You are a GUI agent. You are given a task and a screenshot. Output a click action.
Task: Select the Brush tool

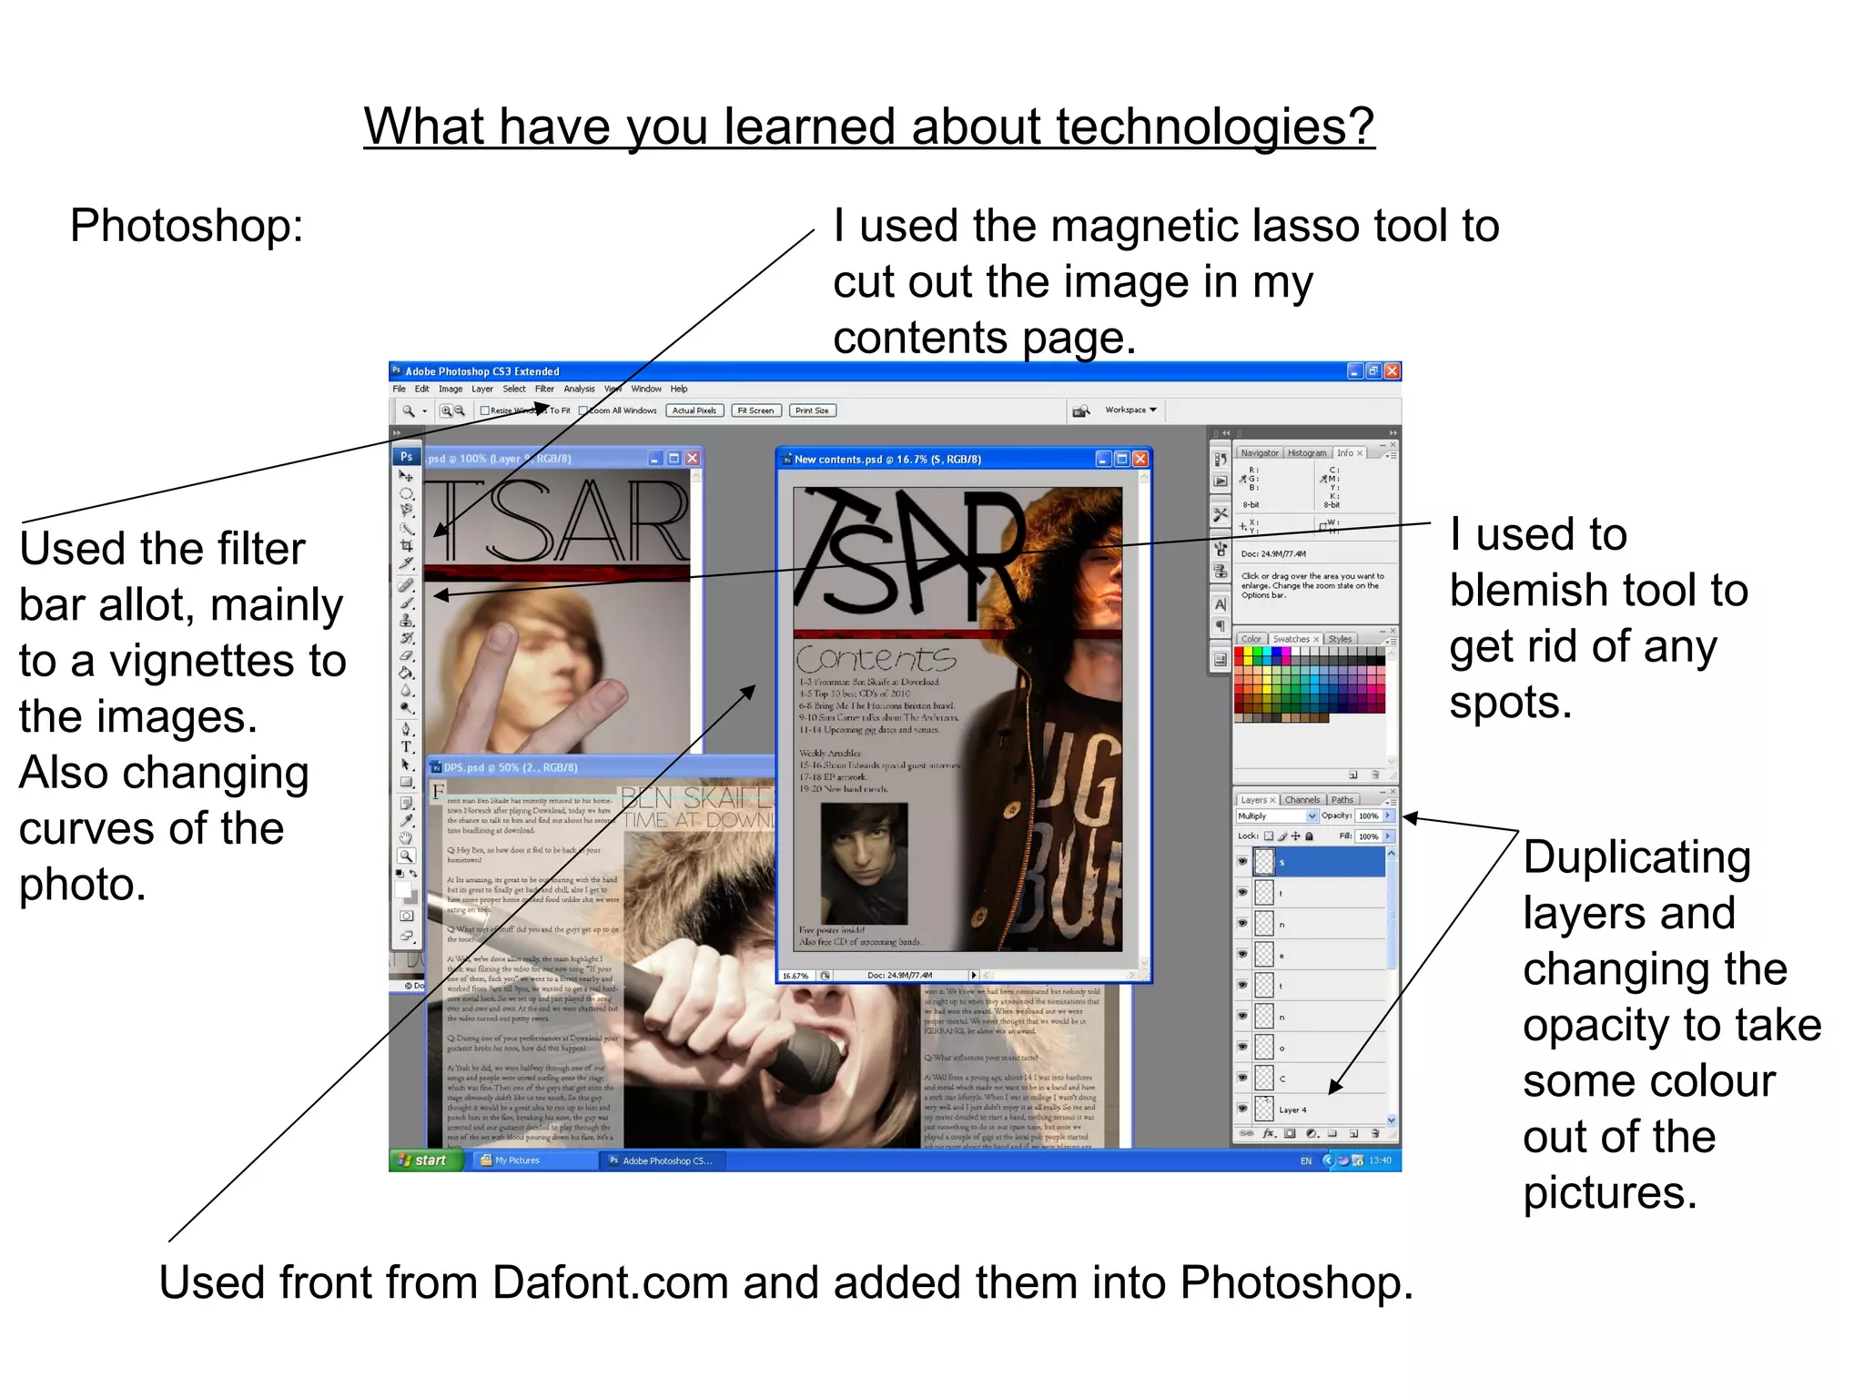tap(406, 603)
